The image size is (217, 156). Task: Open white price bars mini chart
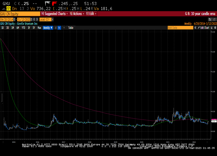47,4
